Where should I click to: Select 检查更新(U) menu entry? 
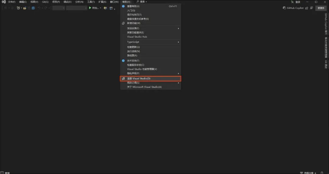click(x=151, y=47)
